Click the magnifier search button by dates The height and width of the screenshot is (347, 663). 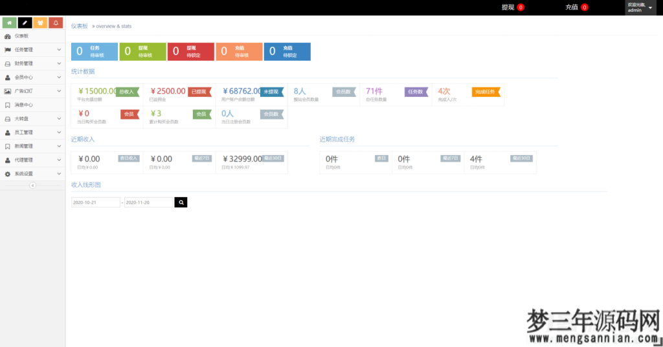[x=181, y=202]
